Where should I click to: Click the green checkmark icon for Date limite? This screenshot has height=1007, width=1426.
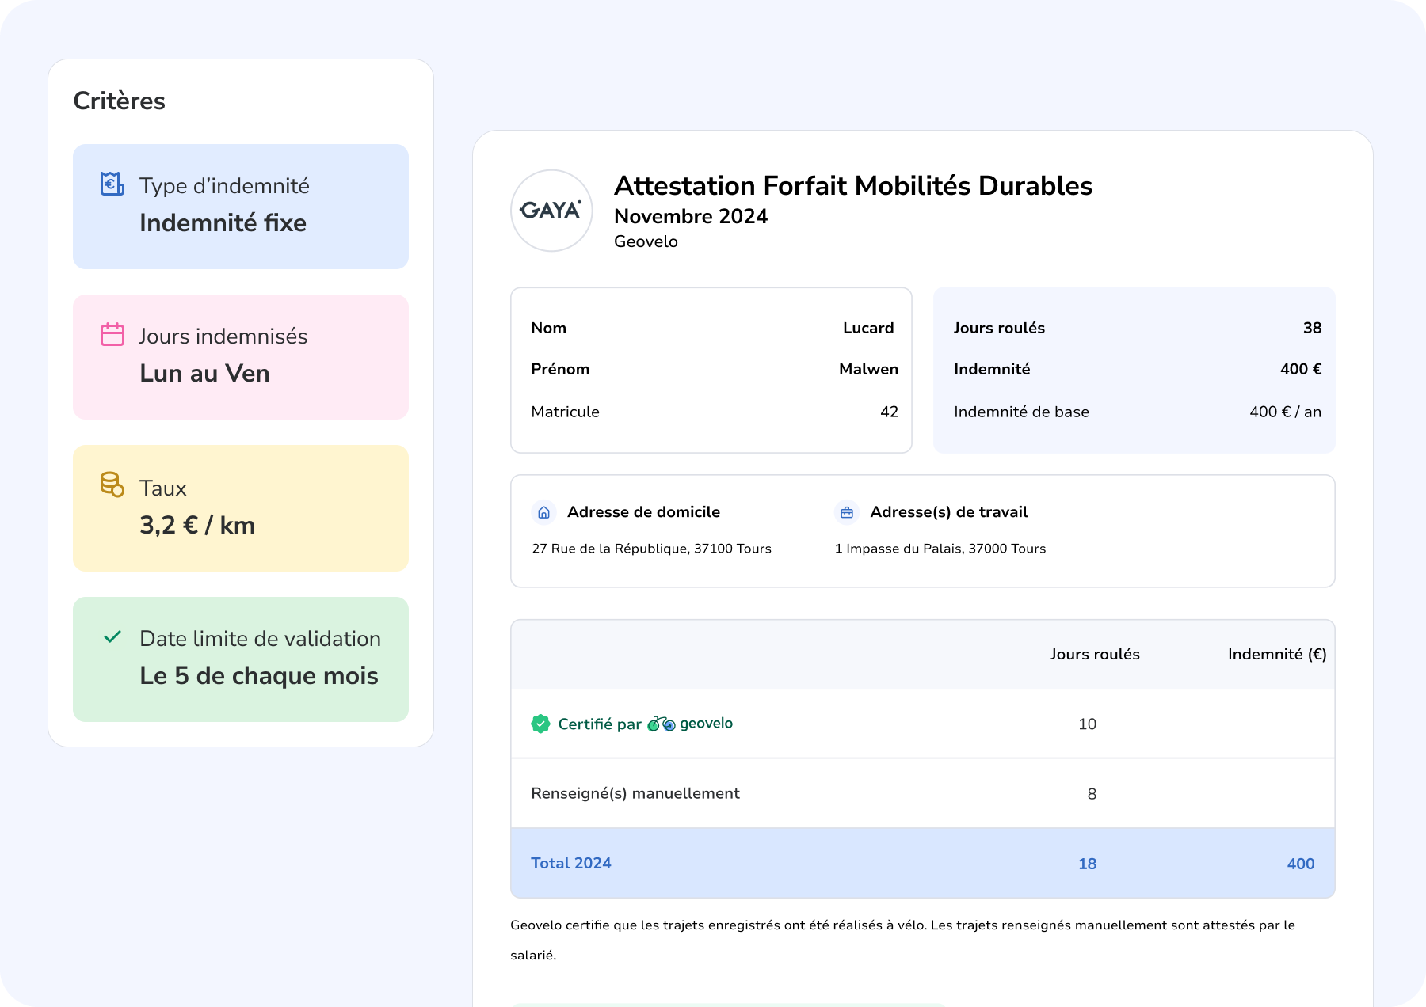click(112, 636)
